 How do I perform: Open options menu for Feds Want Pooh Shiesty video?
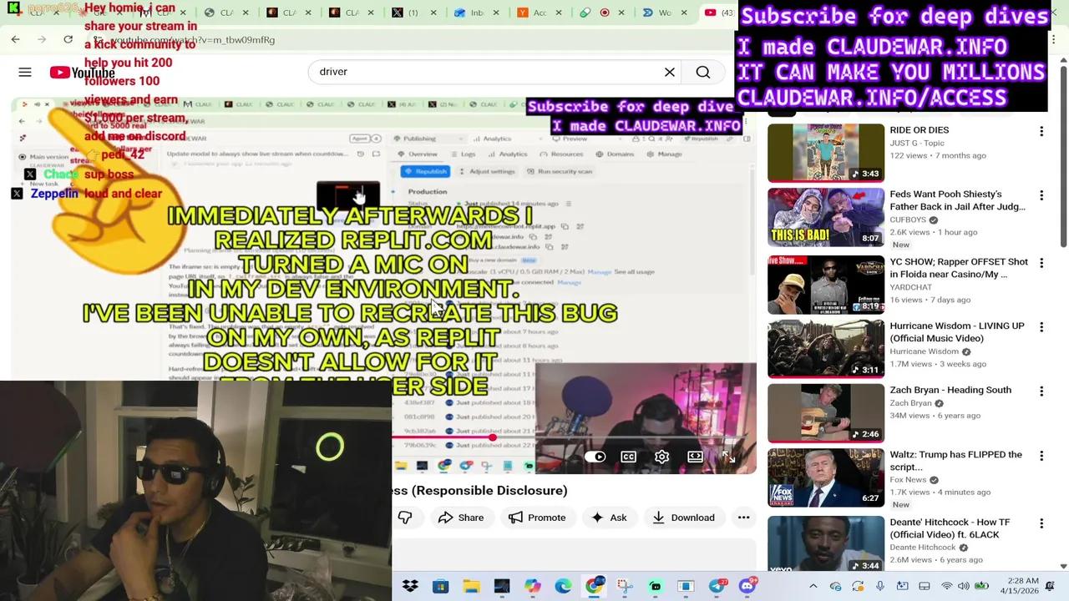click(1041, 195)
